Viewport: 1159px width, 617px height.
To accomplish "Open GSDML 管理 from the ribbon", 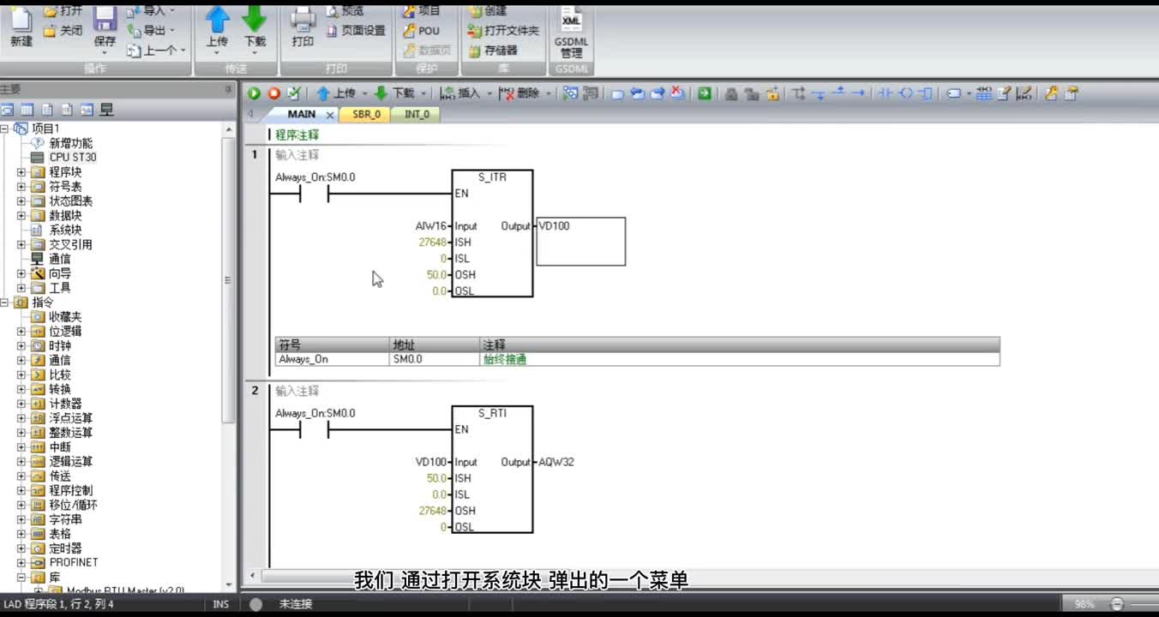I will click(571, 33).
